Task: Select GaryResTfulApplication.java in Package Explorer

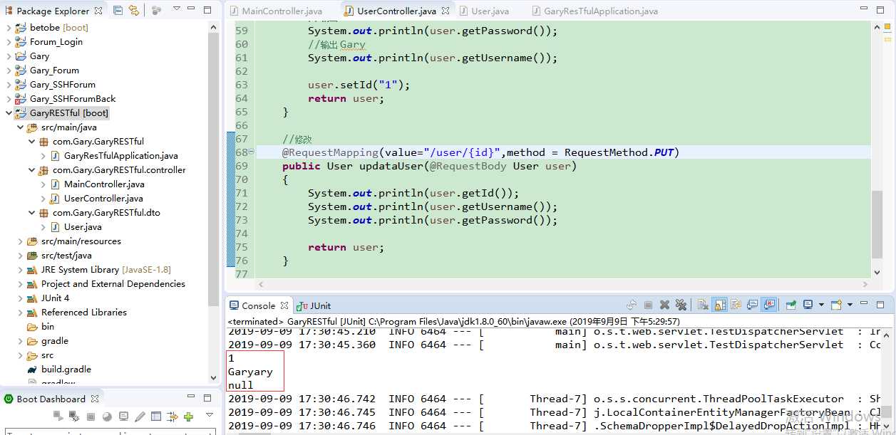Action: tap(121, 156)
